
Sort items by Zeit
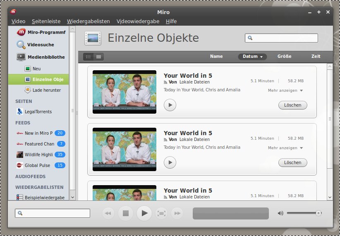316,56
